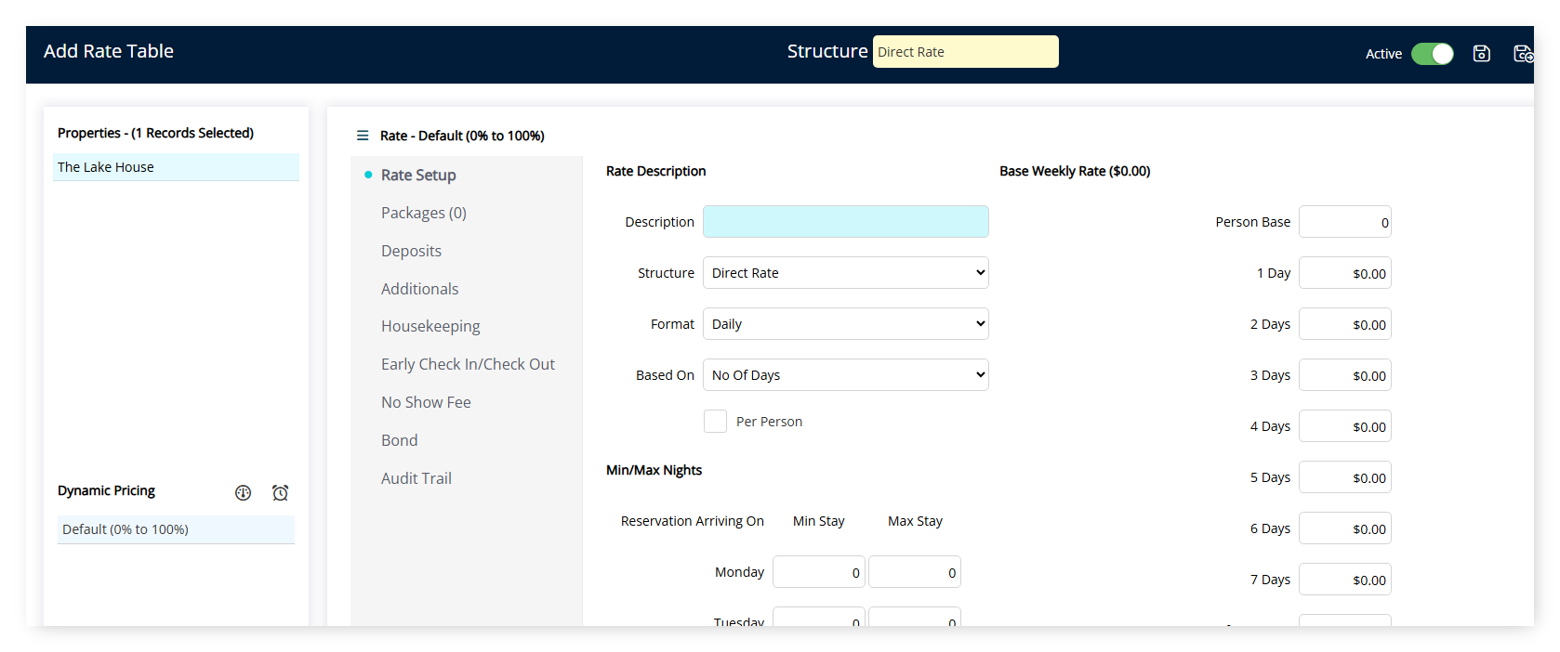Click Monday Max Stay field
This screenshot has height=652, width=1560.
(x=915, y=572)
